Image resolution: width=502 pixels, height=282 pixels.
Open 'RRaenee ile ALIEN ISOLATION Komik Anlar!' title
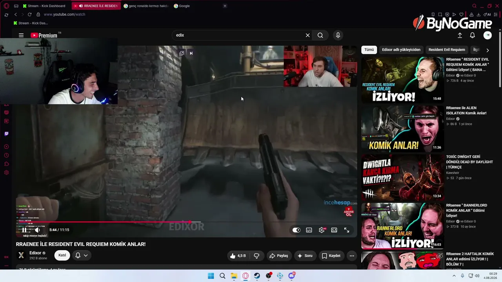[466, 110]
